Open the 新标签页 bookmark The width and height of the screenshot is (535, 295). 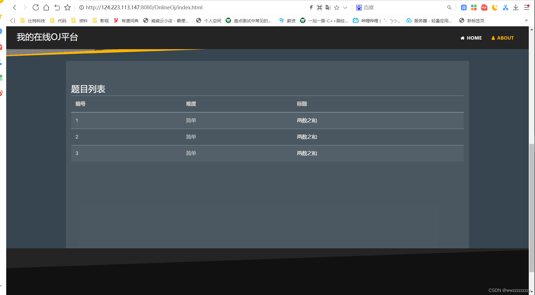tap(472, 21)
